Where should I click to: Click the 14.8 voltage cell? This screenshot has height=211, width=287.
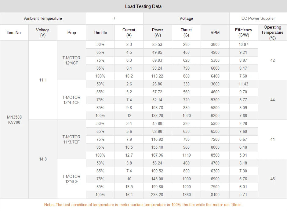click(43, 159)
